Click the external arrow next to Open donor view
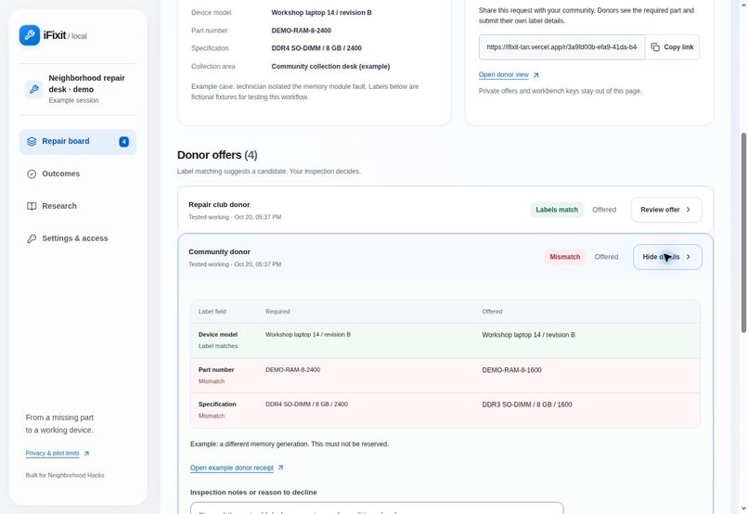Viewport: 748px width, 514px height. coord(535,75)
